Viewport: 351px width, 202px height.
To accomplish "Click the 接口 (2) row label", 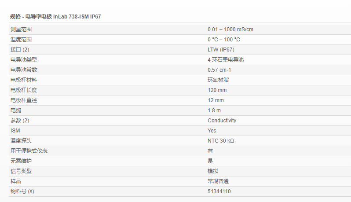I will pyautogui.click(x=20, y=50).
